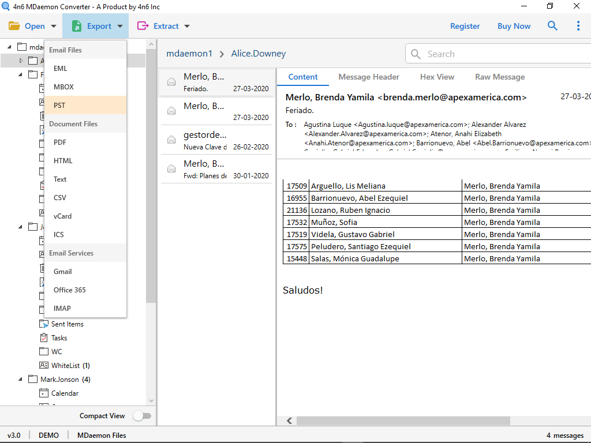This screenshot has height=443, width=591.
Task: Click the Sent Items folder icon
Action: coord(44,324)
